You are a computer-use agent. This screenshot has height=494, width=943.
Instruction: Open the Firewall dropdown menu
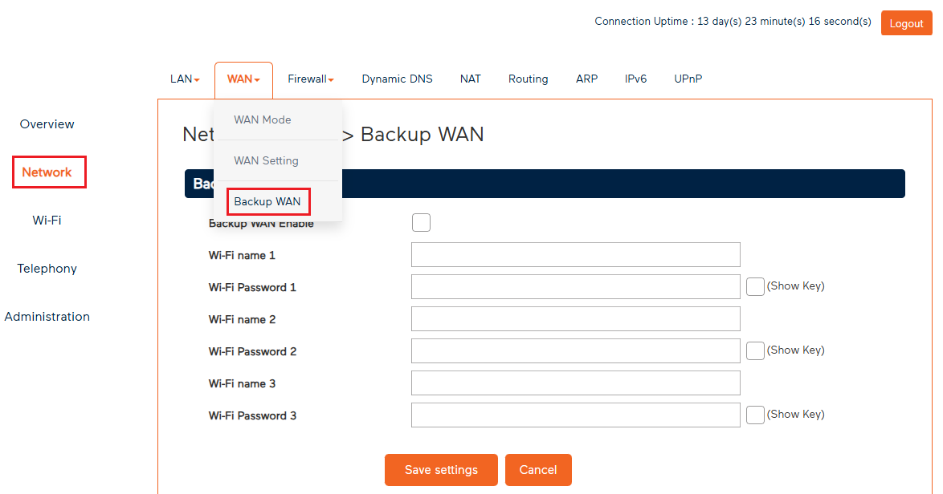pyautogui.click(x=311, y=79)
